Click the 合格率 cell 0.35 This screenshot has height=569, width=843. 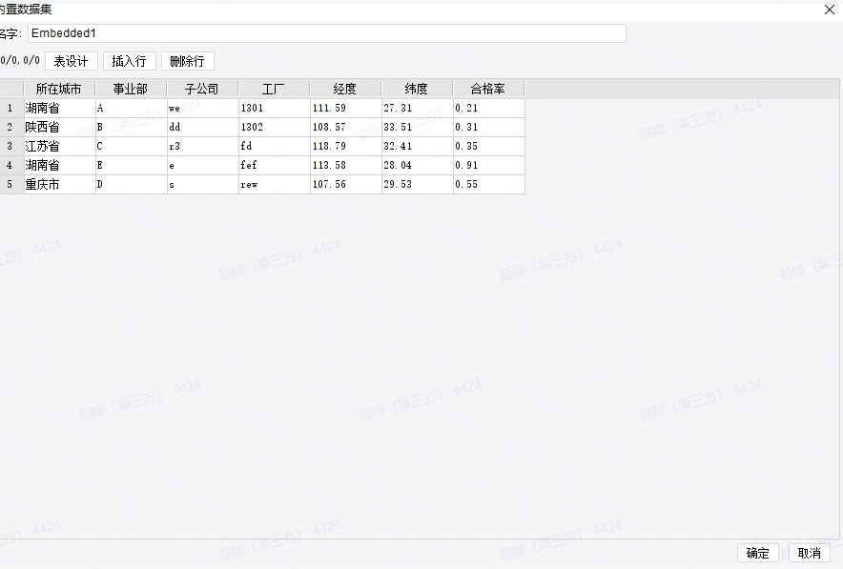(x=488, y=146)
